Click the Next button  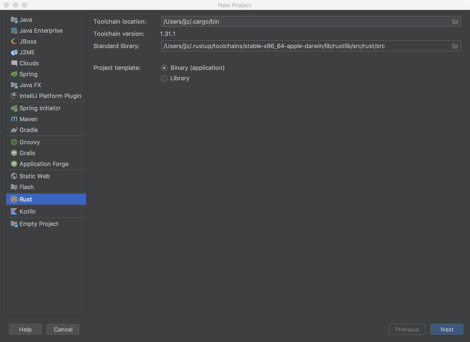pos(446,329)
